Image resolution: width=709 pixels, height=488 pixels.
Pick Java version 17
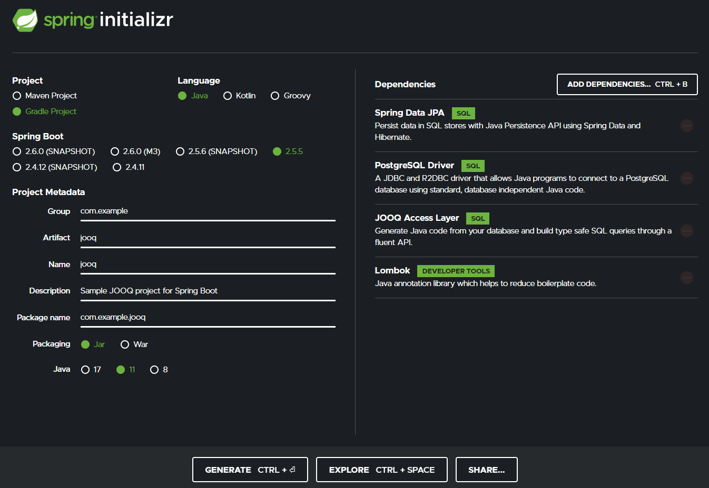[91, 370]
